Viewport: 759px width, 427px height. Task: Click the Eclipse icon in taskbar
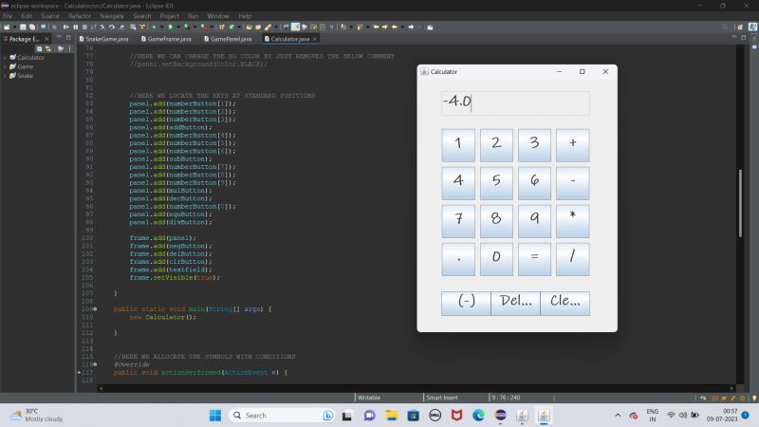[x=501, y=416]
